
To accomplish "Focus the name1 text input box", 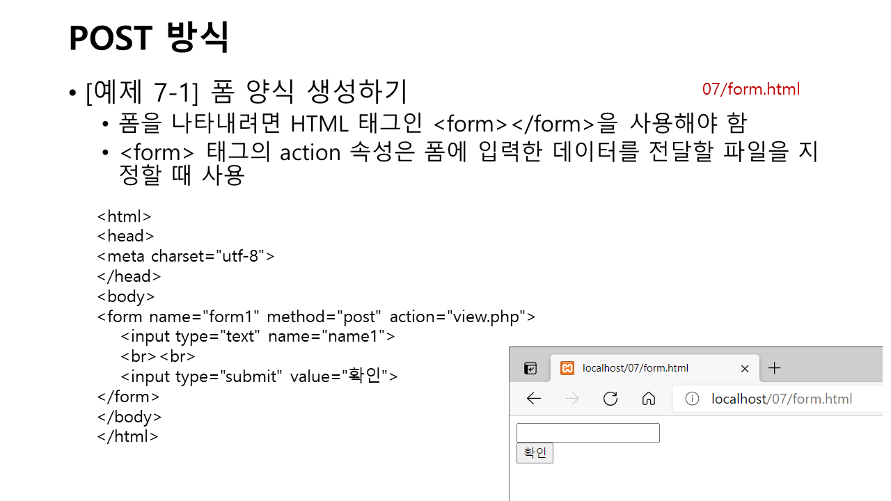I will (588, 433).
